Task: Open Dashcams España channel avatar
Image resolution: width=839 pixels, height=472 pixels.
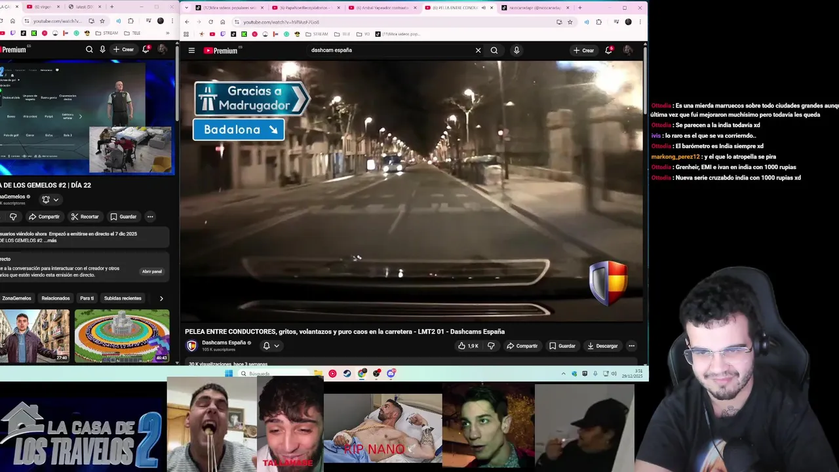Action: (x=191, y=345)
